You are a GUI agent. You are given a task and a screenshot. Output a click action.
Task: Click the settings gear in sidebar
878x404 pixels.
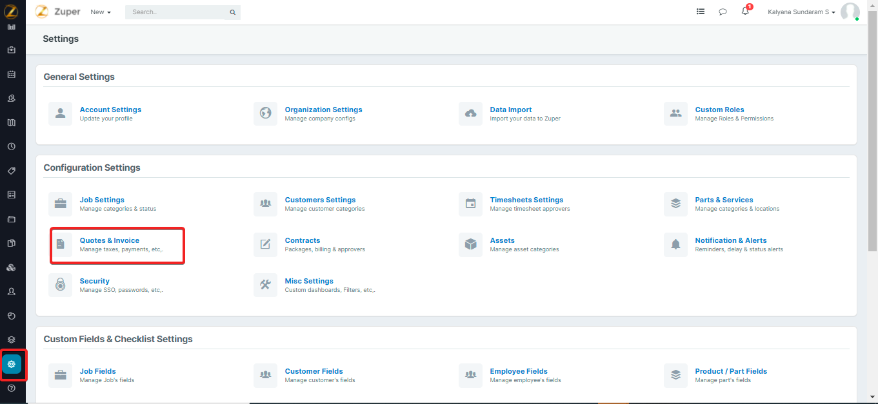click(12, 364)
